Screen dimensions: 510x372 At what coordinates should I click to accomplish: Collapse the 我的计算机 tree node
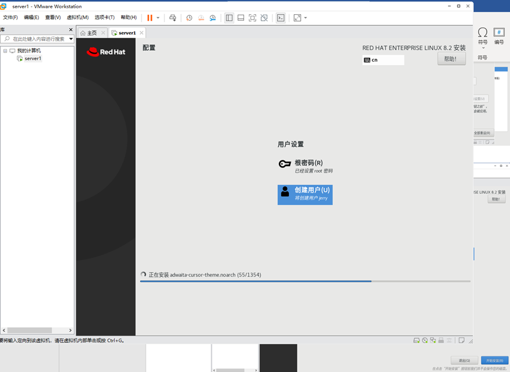click(5, 51)
